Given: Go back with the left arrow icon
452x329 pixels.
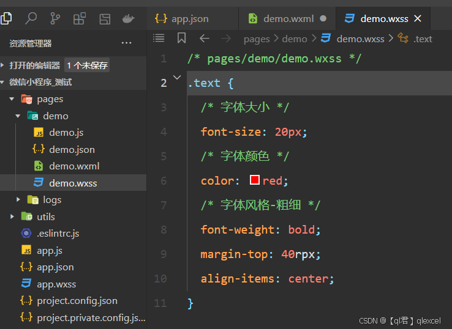Looking at the screenshot, I should pyautogui.click(x=205, y=39).
